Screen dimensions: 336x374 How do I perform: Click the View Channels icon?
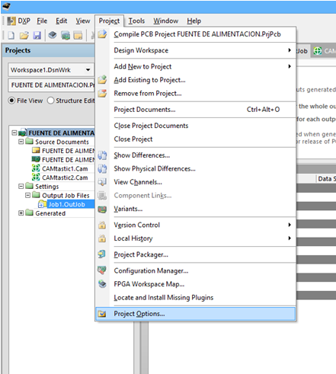tap(102, 182)
